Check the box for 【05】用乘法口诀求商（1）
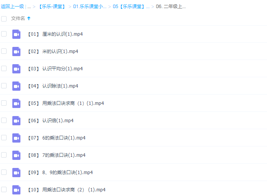This screenshot has width=267, height=196. tap(4, 103)
